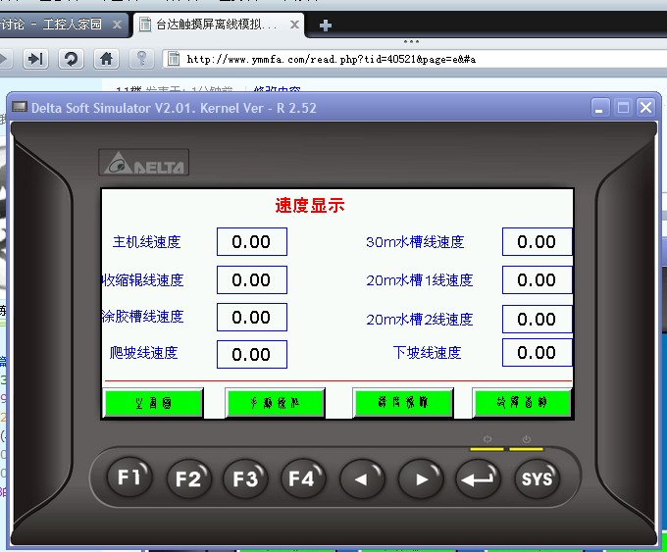This screenshot has width=667, height=552.
Task: Click the 下坡线速度 numeric display
Action: pos(537,353)
